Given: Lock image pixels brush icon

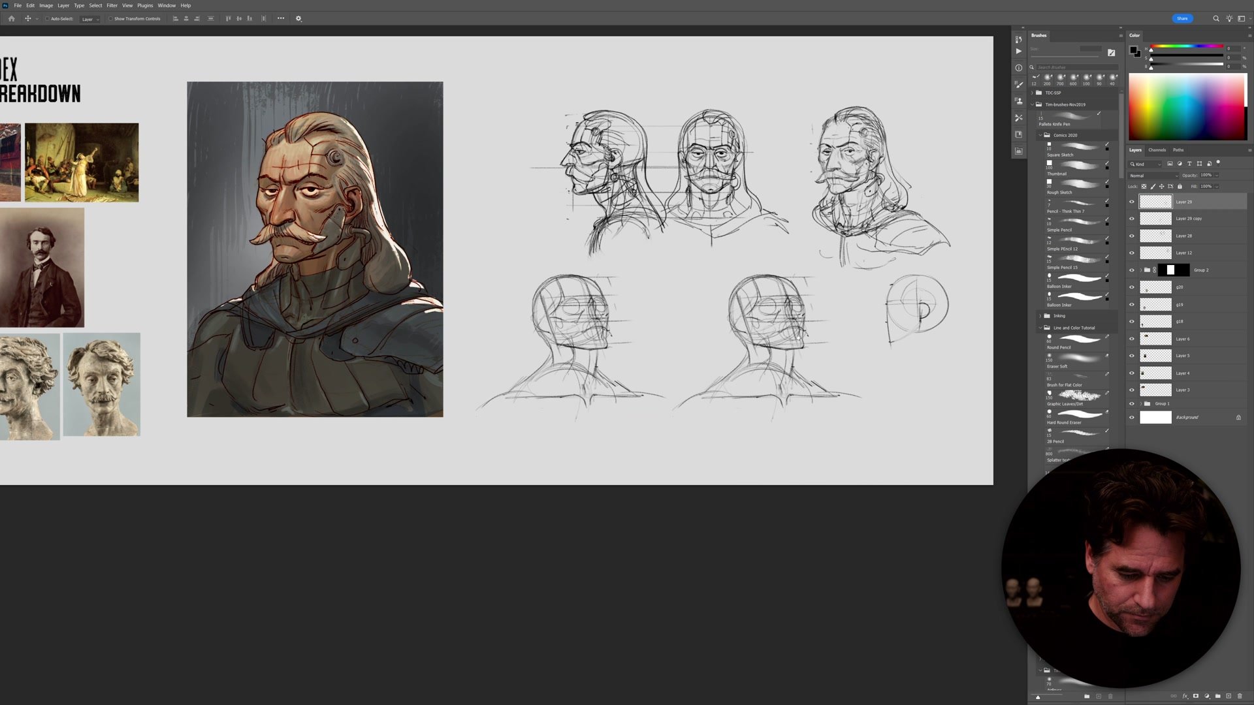Looking at the screenshot, I should pyautogui.click(x=1153, y=187).
